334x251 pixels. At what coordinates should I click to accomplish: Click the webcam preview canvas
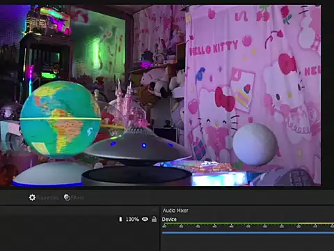tap(161, 96)
